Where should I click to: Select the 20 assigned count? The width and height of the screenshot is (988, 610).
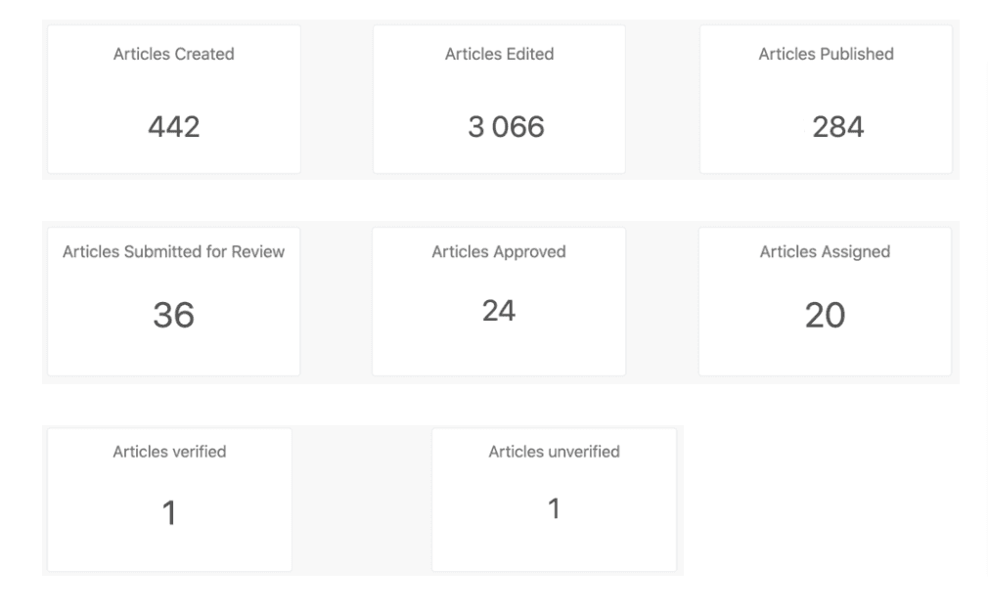825,315
